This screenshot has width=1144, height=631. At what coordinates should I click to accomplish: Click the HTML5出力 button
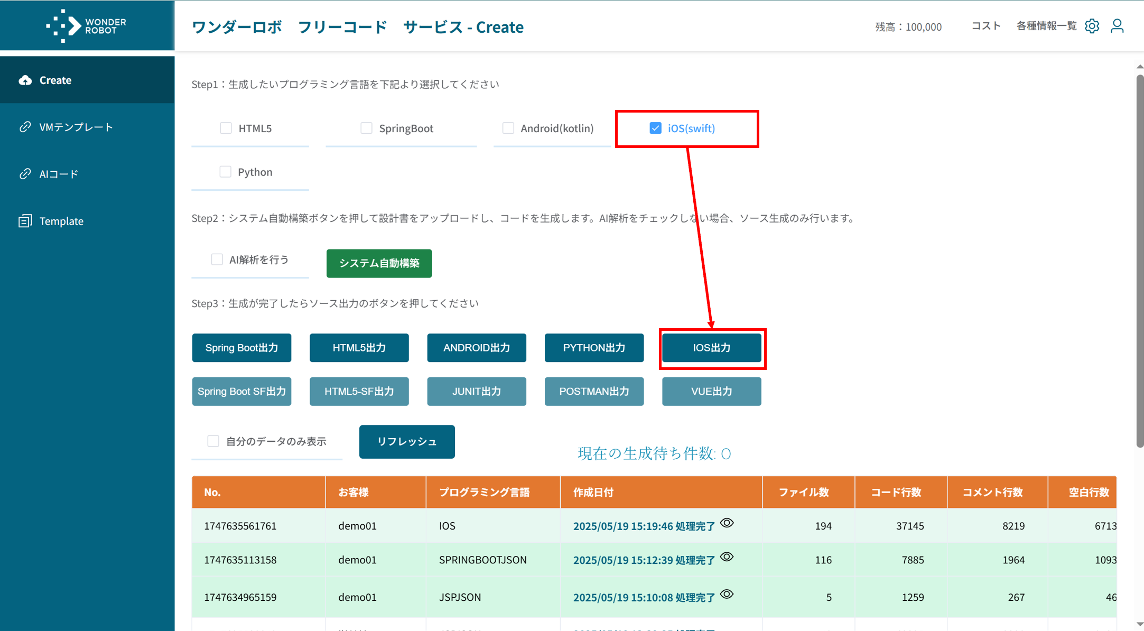pyautogui.click(x=359, y=348)
